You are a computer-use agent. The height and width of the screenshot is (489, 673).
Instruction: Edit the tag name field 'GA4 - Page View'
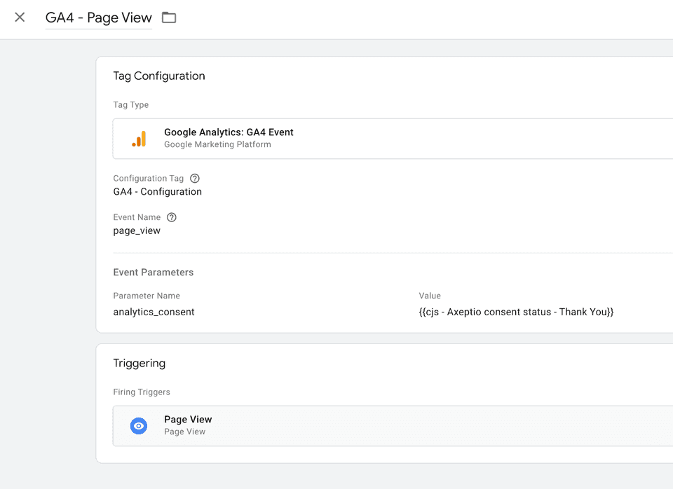(98, 18)
